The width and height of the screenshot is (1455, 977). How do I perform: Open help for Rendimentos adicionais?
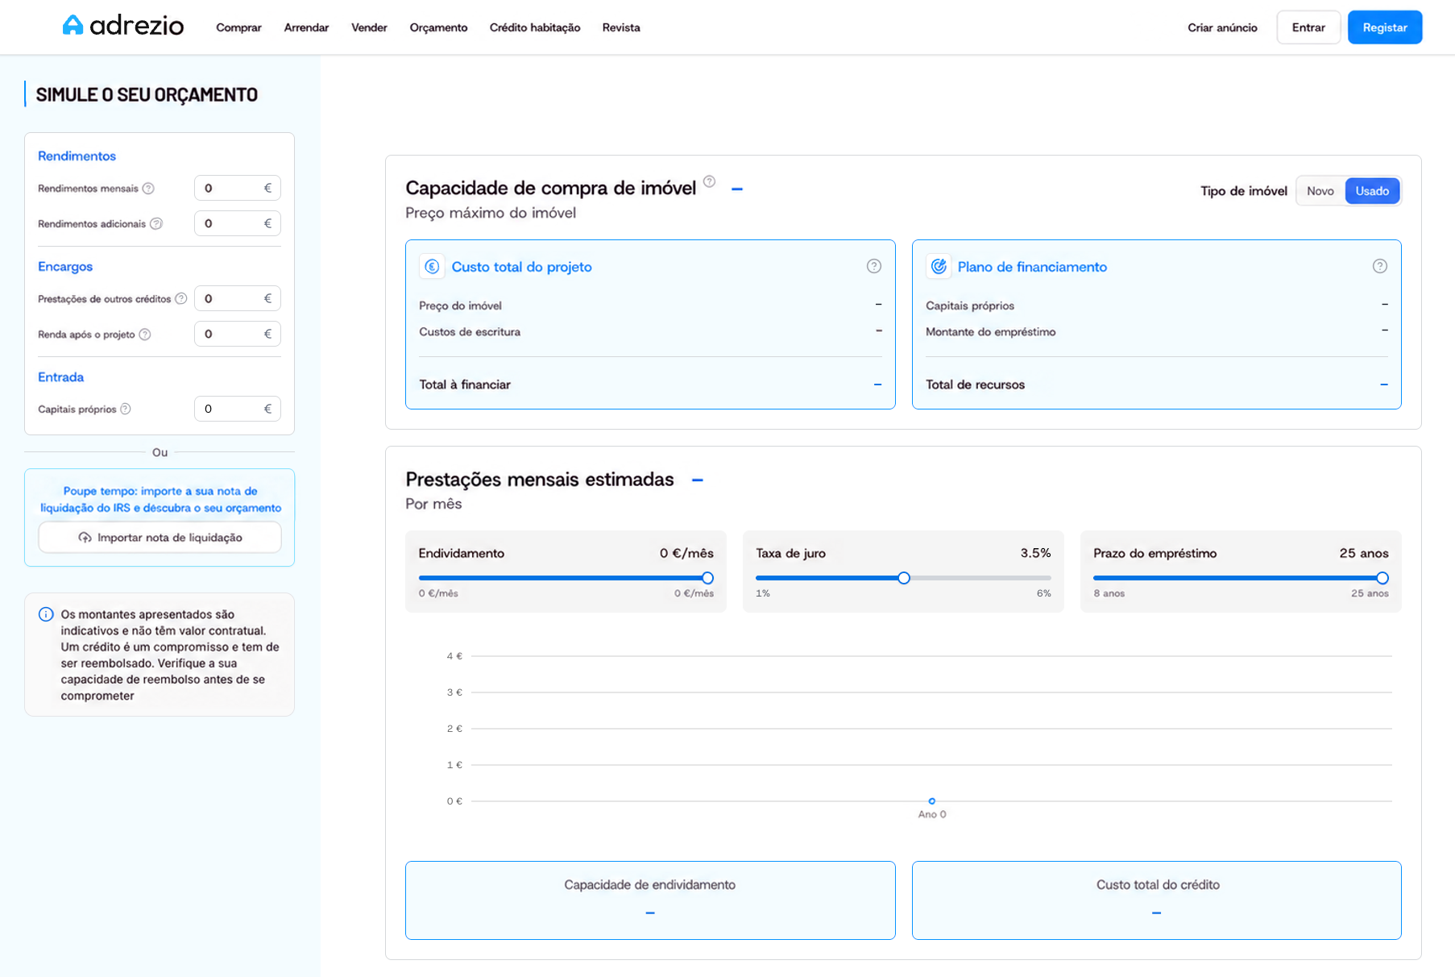156,223
